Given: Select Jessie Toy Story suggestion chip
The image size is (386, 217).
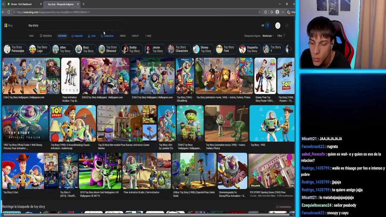Looking at the screenshot, I should [154, 49].
